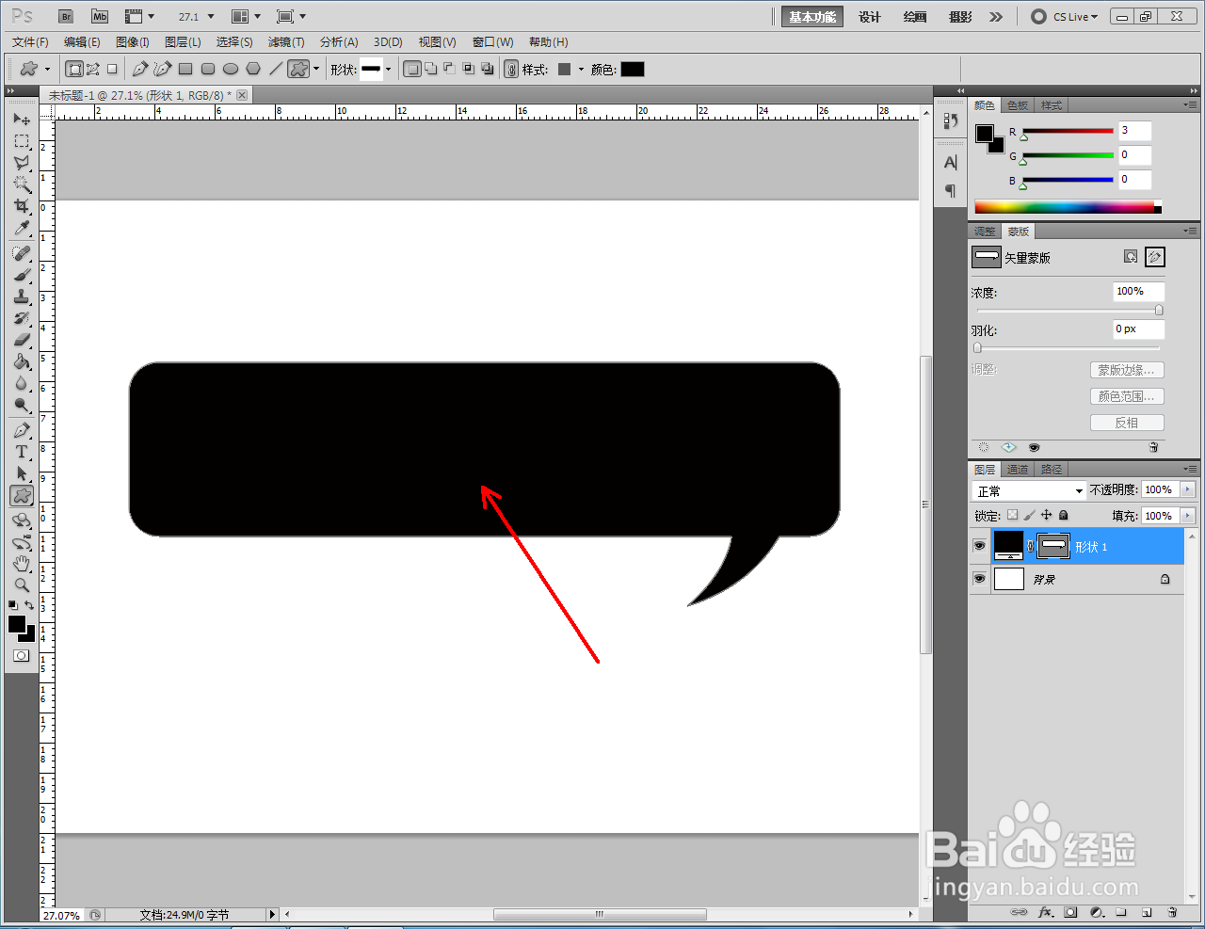Image resolution: width=1205 pixels, height=929 pixels.
Task: Choose Rounded Rectangle shape in options bar
Action: tap(208, 69)
